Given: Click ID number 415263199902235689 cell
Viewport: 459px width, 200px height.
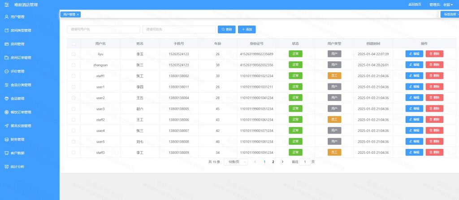Looking at the screenshot, I should tap(257, 54).
